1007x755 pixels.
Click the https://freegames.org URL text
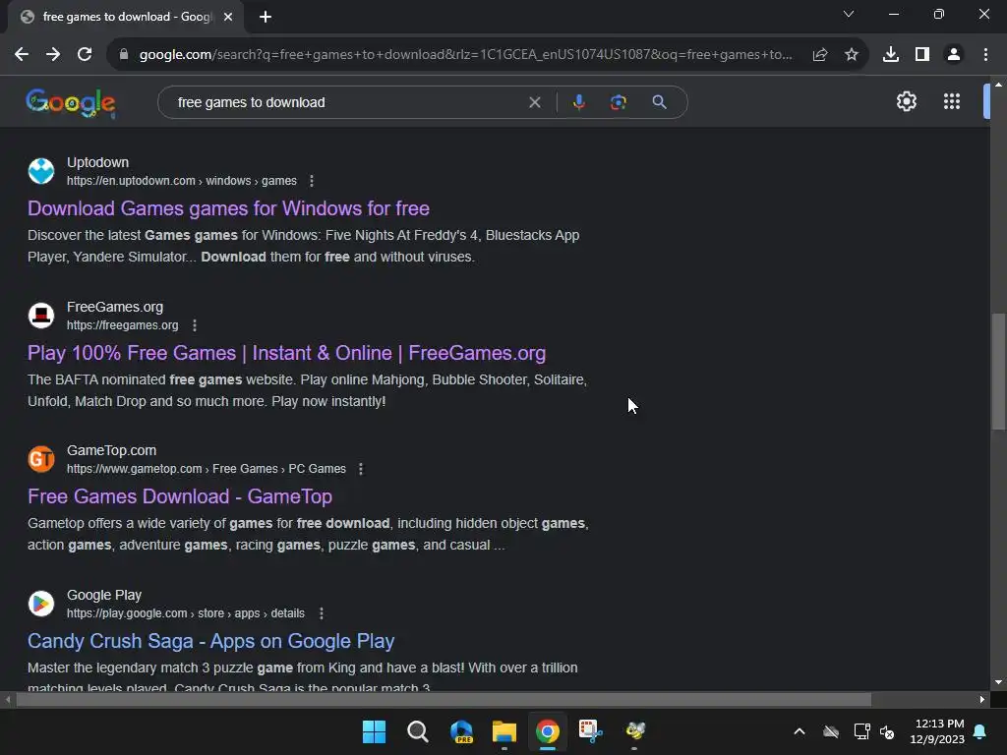coord(123,325)
